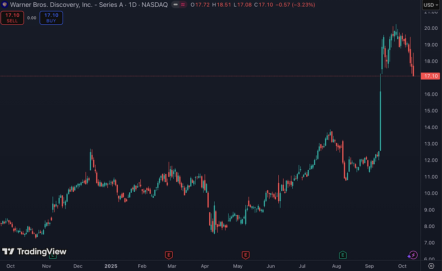442x271 pixels.
Task: Click the 18.00 price axis label
Action: coord(431,61)
